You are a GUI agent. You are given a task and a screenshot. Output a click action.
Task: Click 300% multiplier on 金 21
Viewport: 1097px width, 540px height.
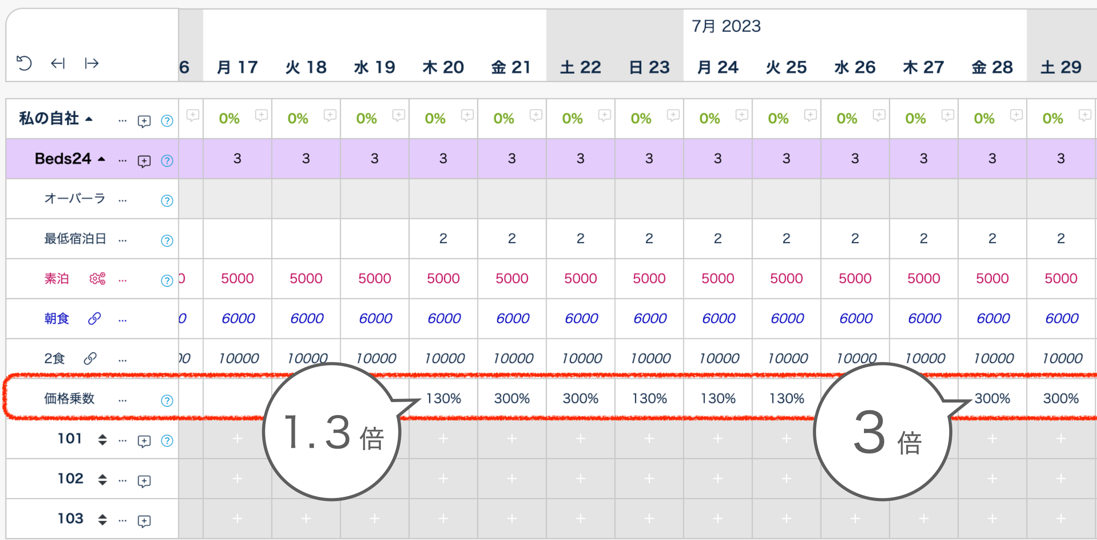tap(512, 399)
